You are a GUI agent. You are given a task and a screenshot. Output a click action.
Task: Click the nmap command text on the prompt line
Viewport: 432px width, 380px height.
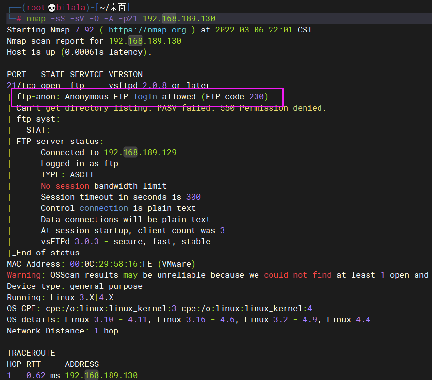tap(36, 19)
